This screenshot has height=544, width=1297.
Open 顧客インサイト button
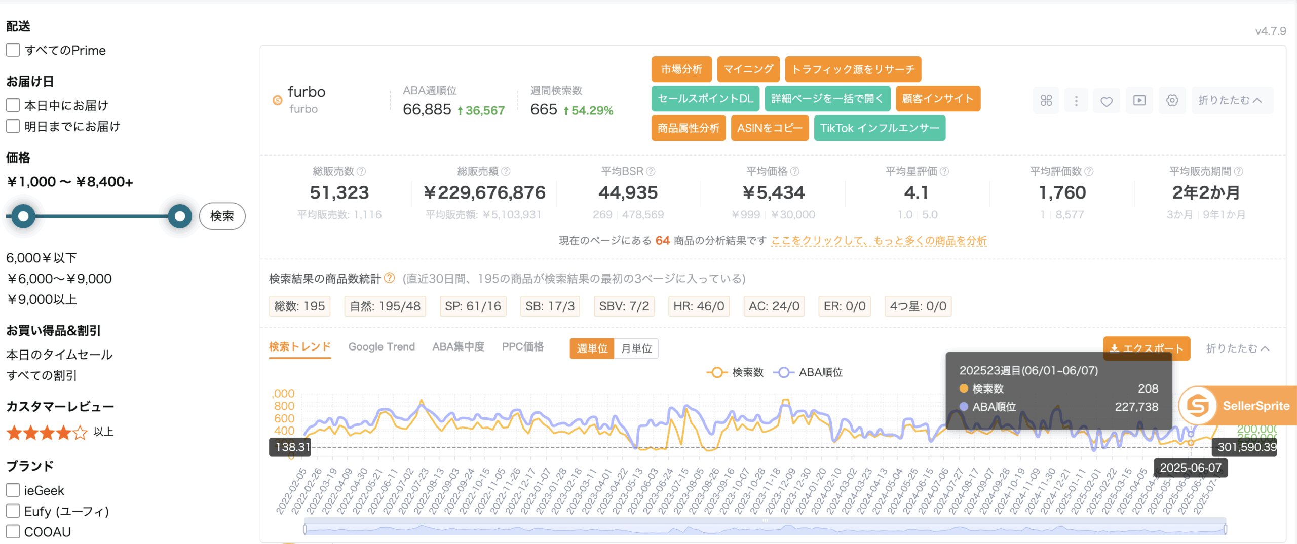938,98
